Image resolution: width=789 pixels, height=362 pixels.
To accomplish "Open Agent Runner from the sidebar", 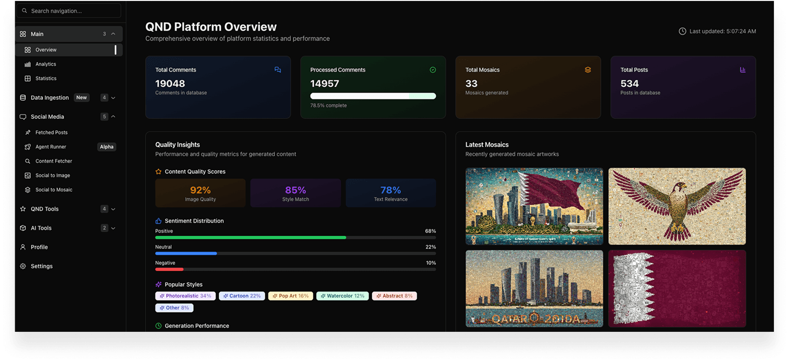I will point(51,147).
